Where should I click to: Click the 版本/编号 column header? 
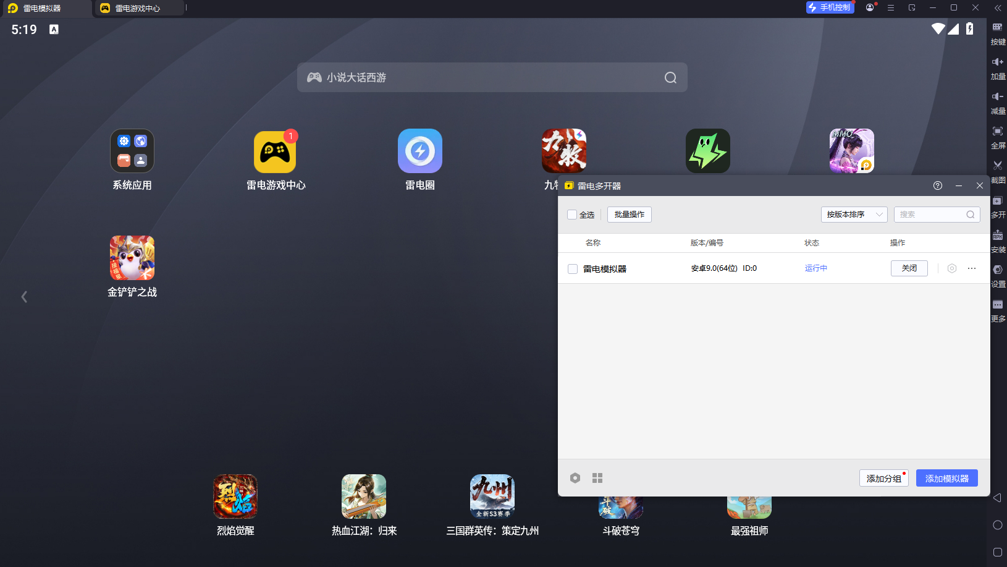click(x=707, y=243)
